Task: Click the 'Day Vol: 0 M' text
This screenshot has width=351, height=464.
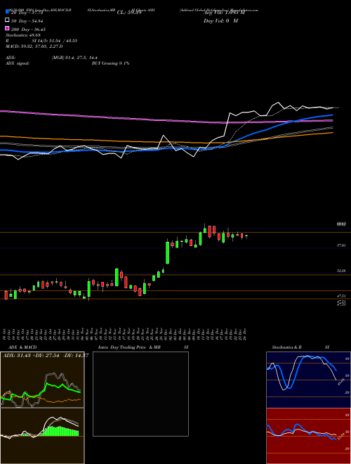Action: pyautogui.click(x=220, y=20)
